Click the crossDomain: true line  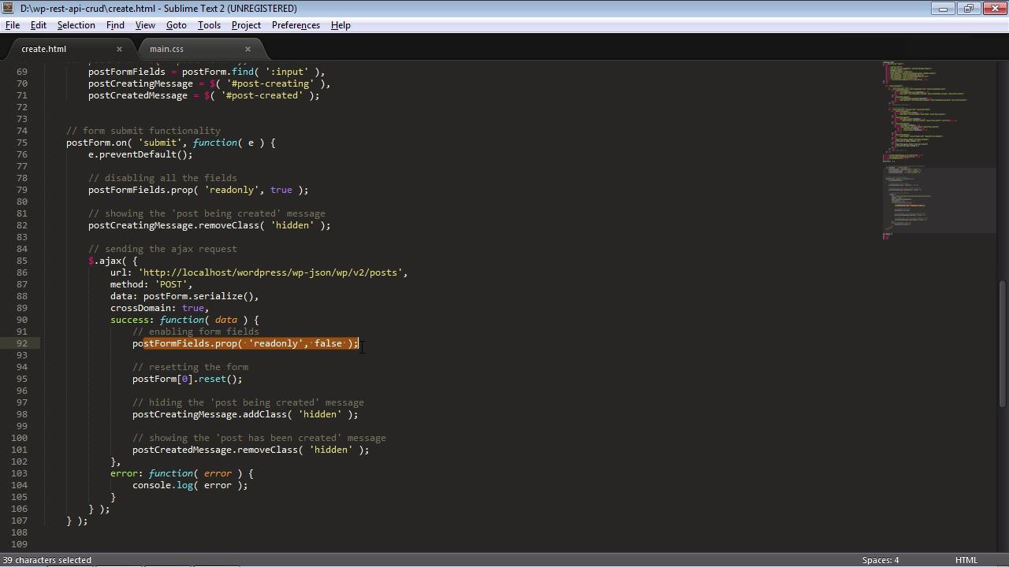(160, 308)
